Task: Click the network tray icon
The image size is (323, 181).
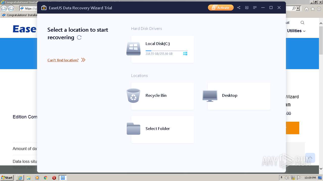Action: [293, 178]
